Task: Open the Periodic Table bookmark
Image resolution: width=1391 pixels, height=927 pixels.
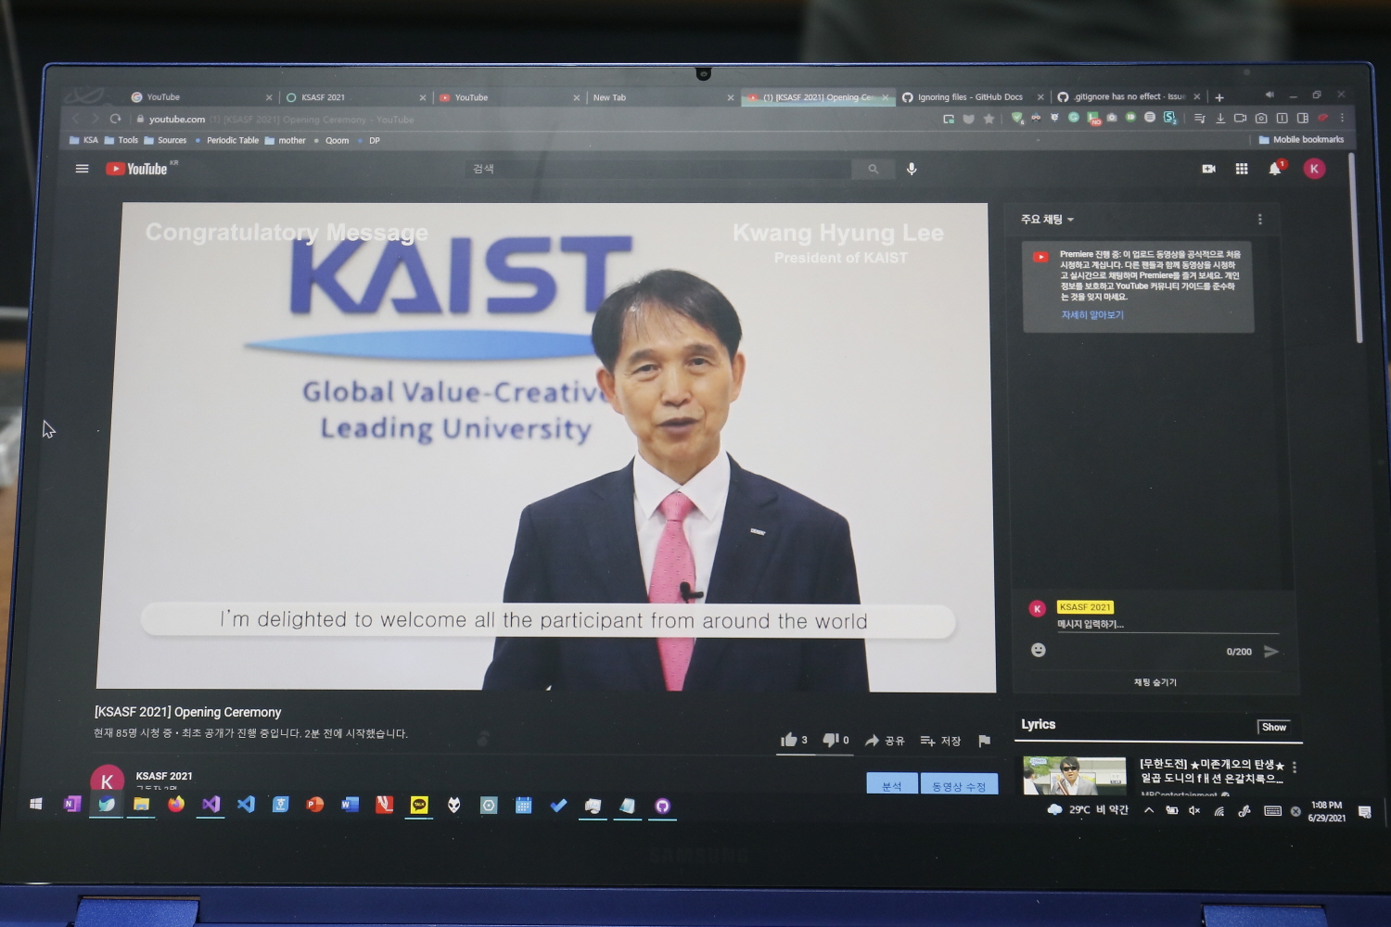Action: pos(226,141)
